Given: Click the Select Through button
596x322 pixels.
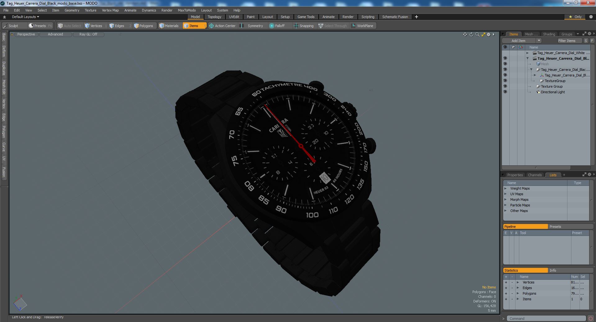Looking at the screenshot, I should tap(333, 26).
